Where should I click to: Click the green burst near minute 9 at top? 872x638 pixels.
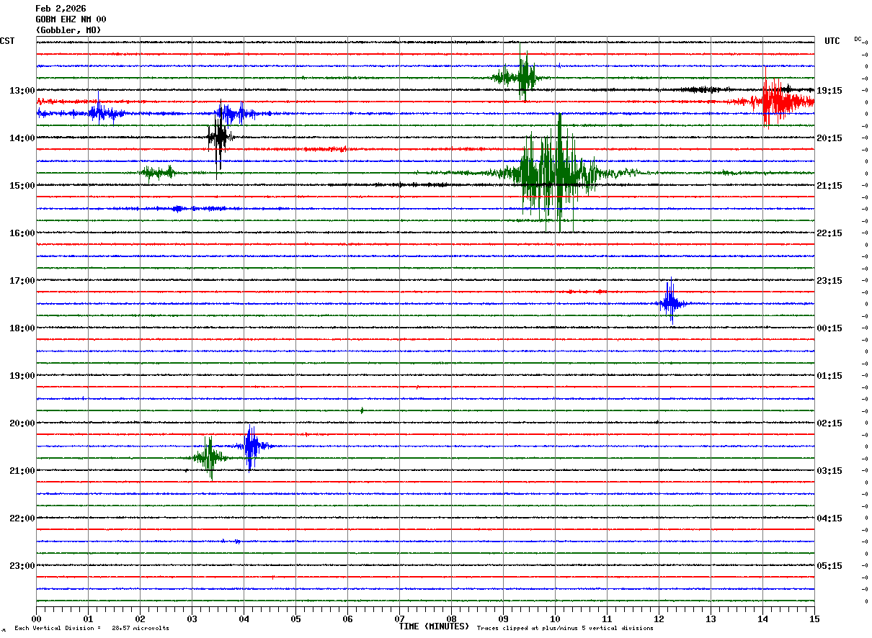tap(522, 77)
